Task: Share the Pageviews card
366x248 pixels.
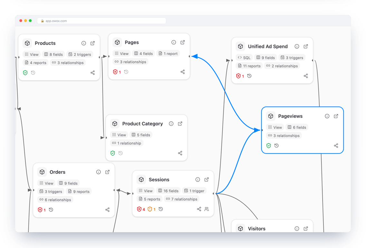Action: pyautogui.click(x=336, y=146)
